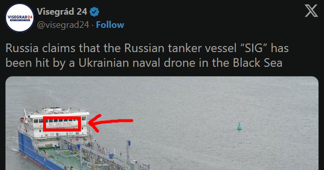Click the X logo in the top-right corner
Screen dimensions: 324x170
click(312, 11)
